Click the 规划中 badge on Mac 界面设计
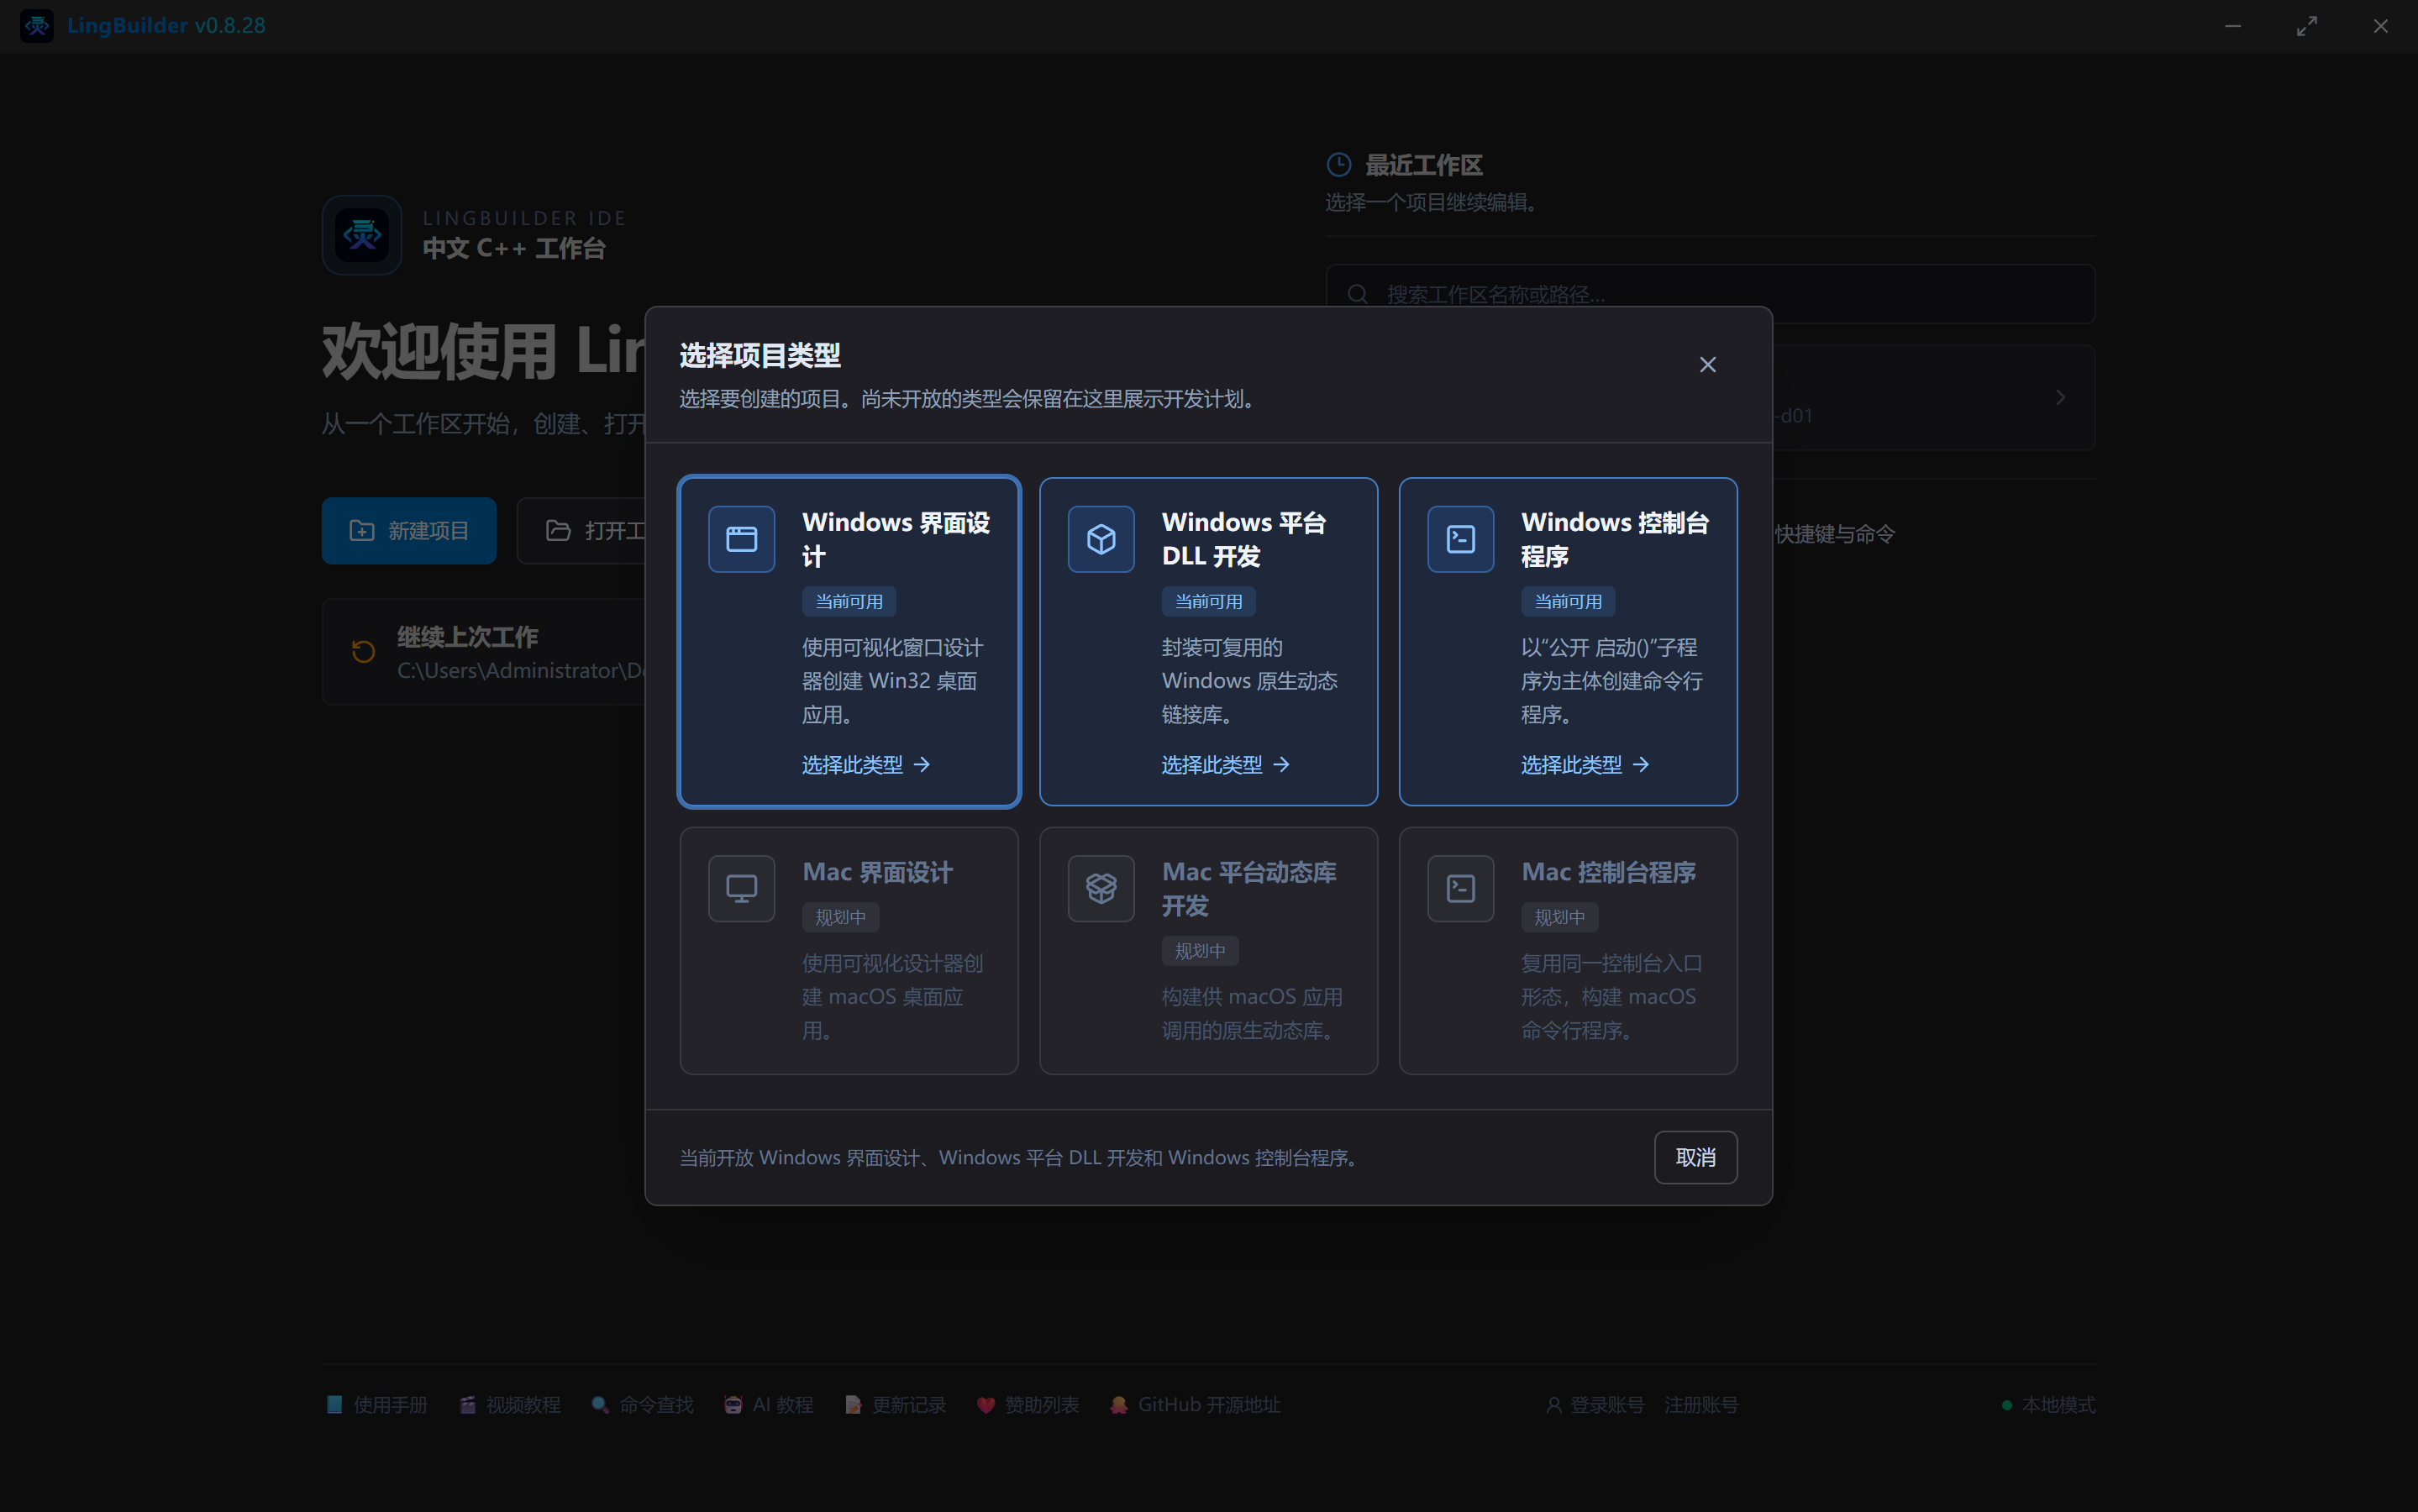This screenshot has height=1512, width=2418. click(x=840, y=917)
